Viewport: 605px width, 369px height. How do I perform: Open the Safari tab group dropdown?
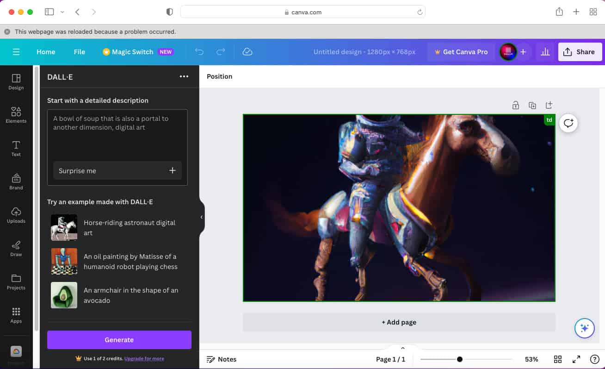(x=62, y=12)
